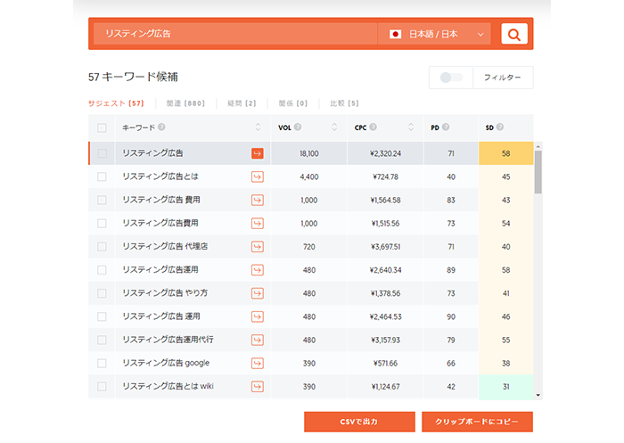Click the CPC value ¥571.66
Viewport: 624px width, 443px height.
point(386,364)
